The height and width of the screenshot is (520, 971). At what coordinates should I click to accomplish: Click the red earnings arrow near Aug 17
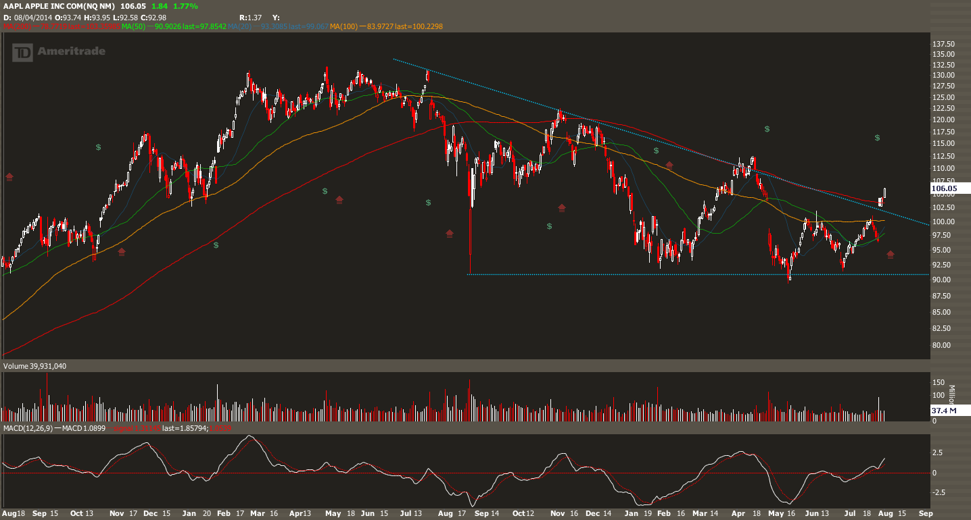(450, 234)
